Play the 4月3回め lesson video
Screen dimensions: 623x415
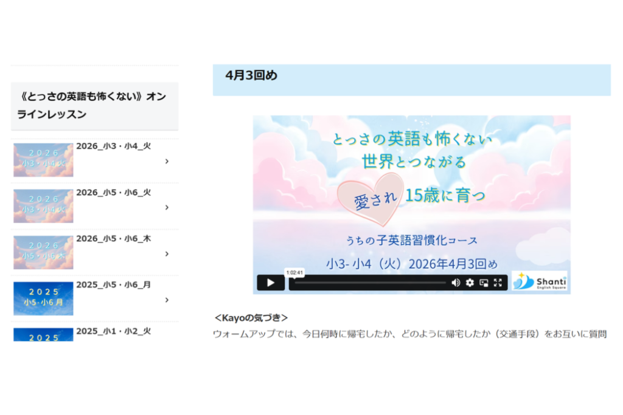(x=271, y=283)
